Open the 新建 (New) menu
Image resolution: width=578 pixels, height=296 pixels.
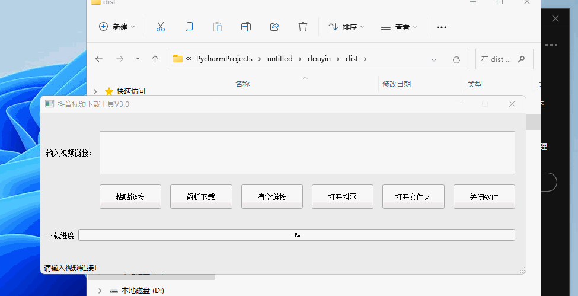click(117, 27)
